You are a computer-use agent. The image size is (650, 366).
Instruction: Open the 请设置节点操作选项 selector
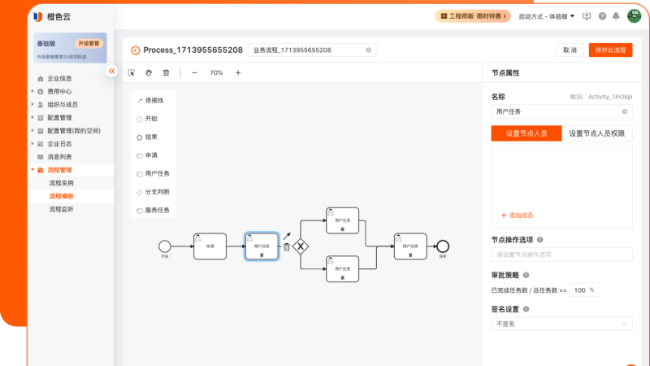561,255
